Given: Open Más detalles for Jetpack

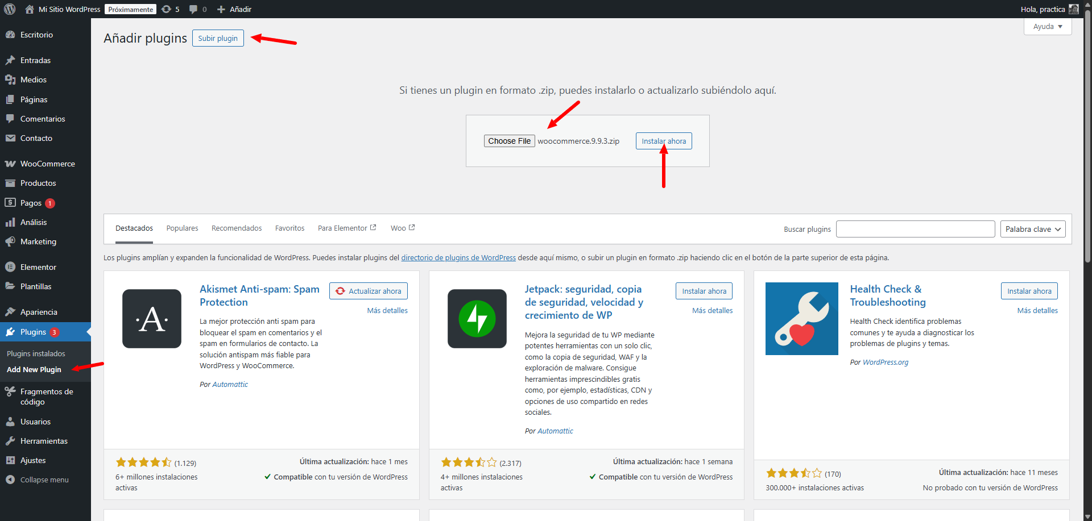Looking at the screenshot, I should [713, 311].
